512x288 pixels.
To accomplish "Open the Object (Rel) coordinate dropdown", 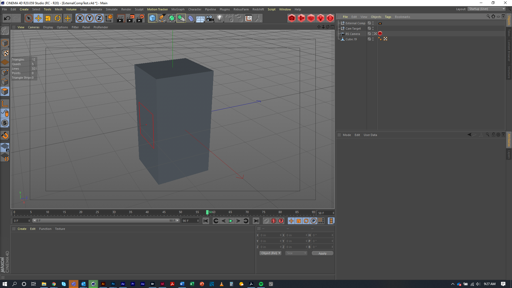I will tap(270, 253).
